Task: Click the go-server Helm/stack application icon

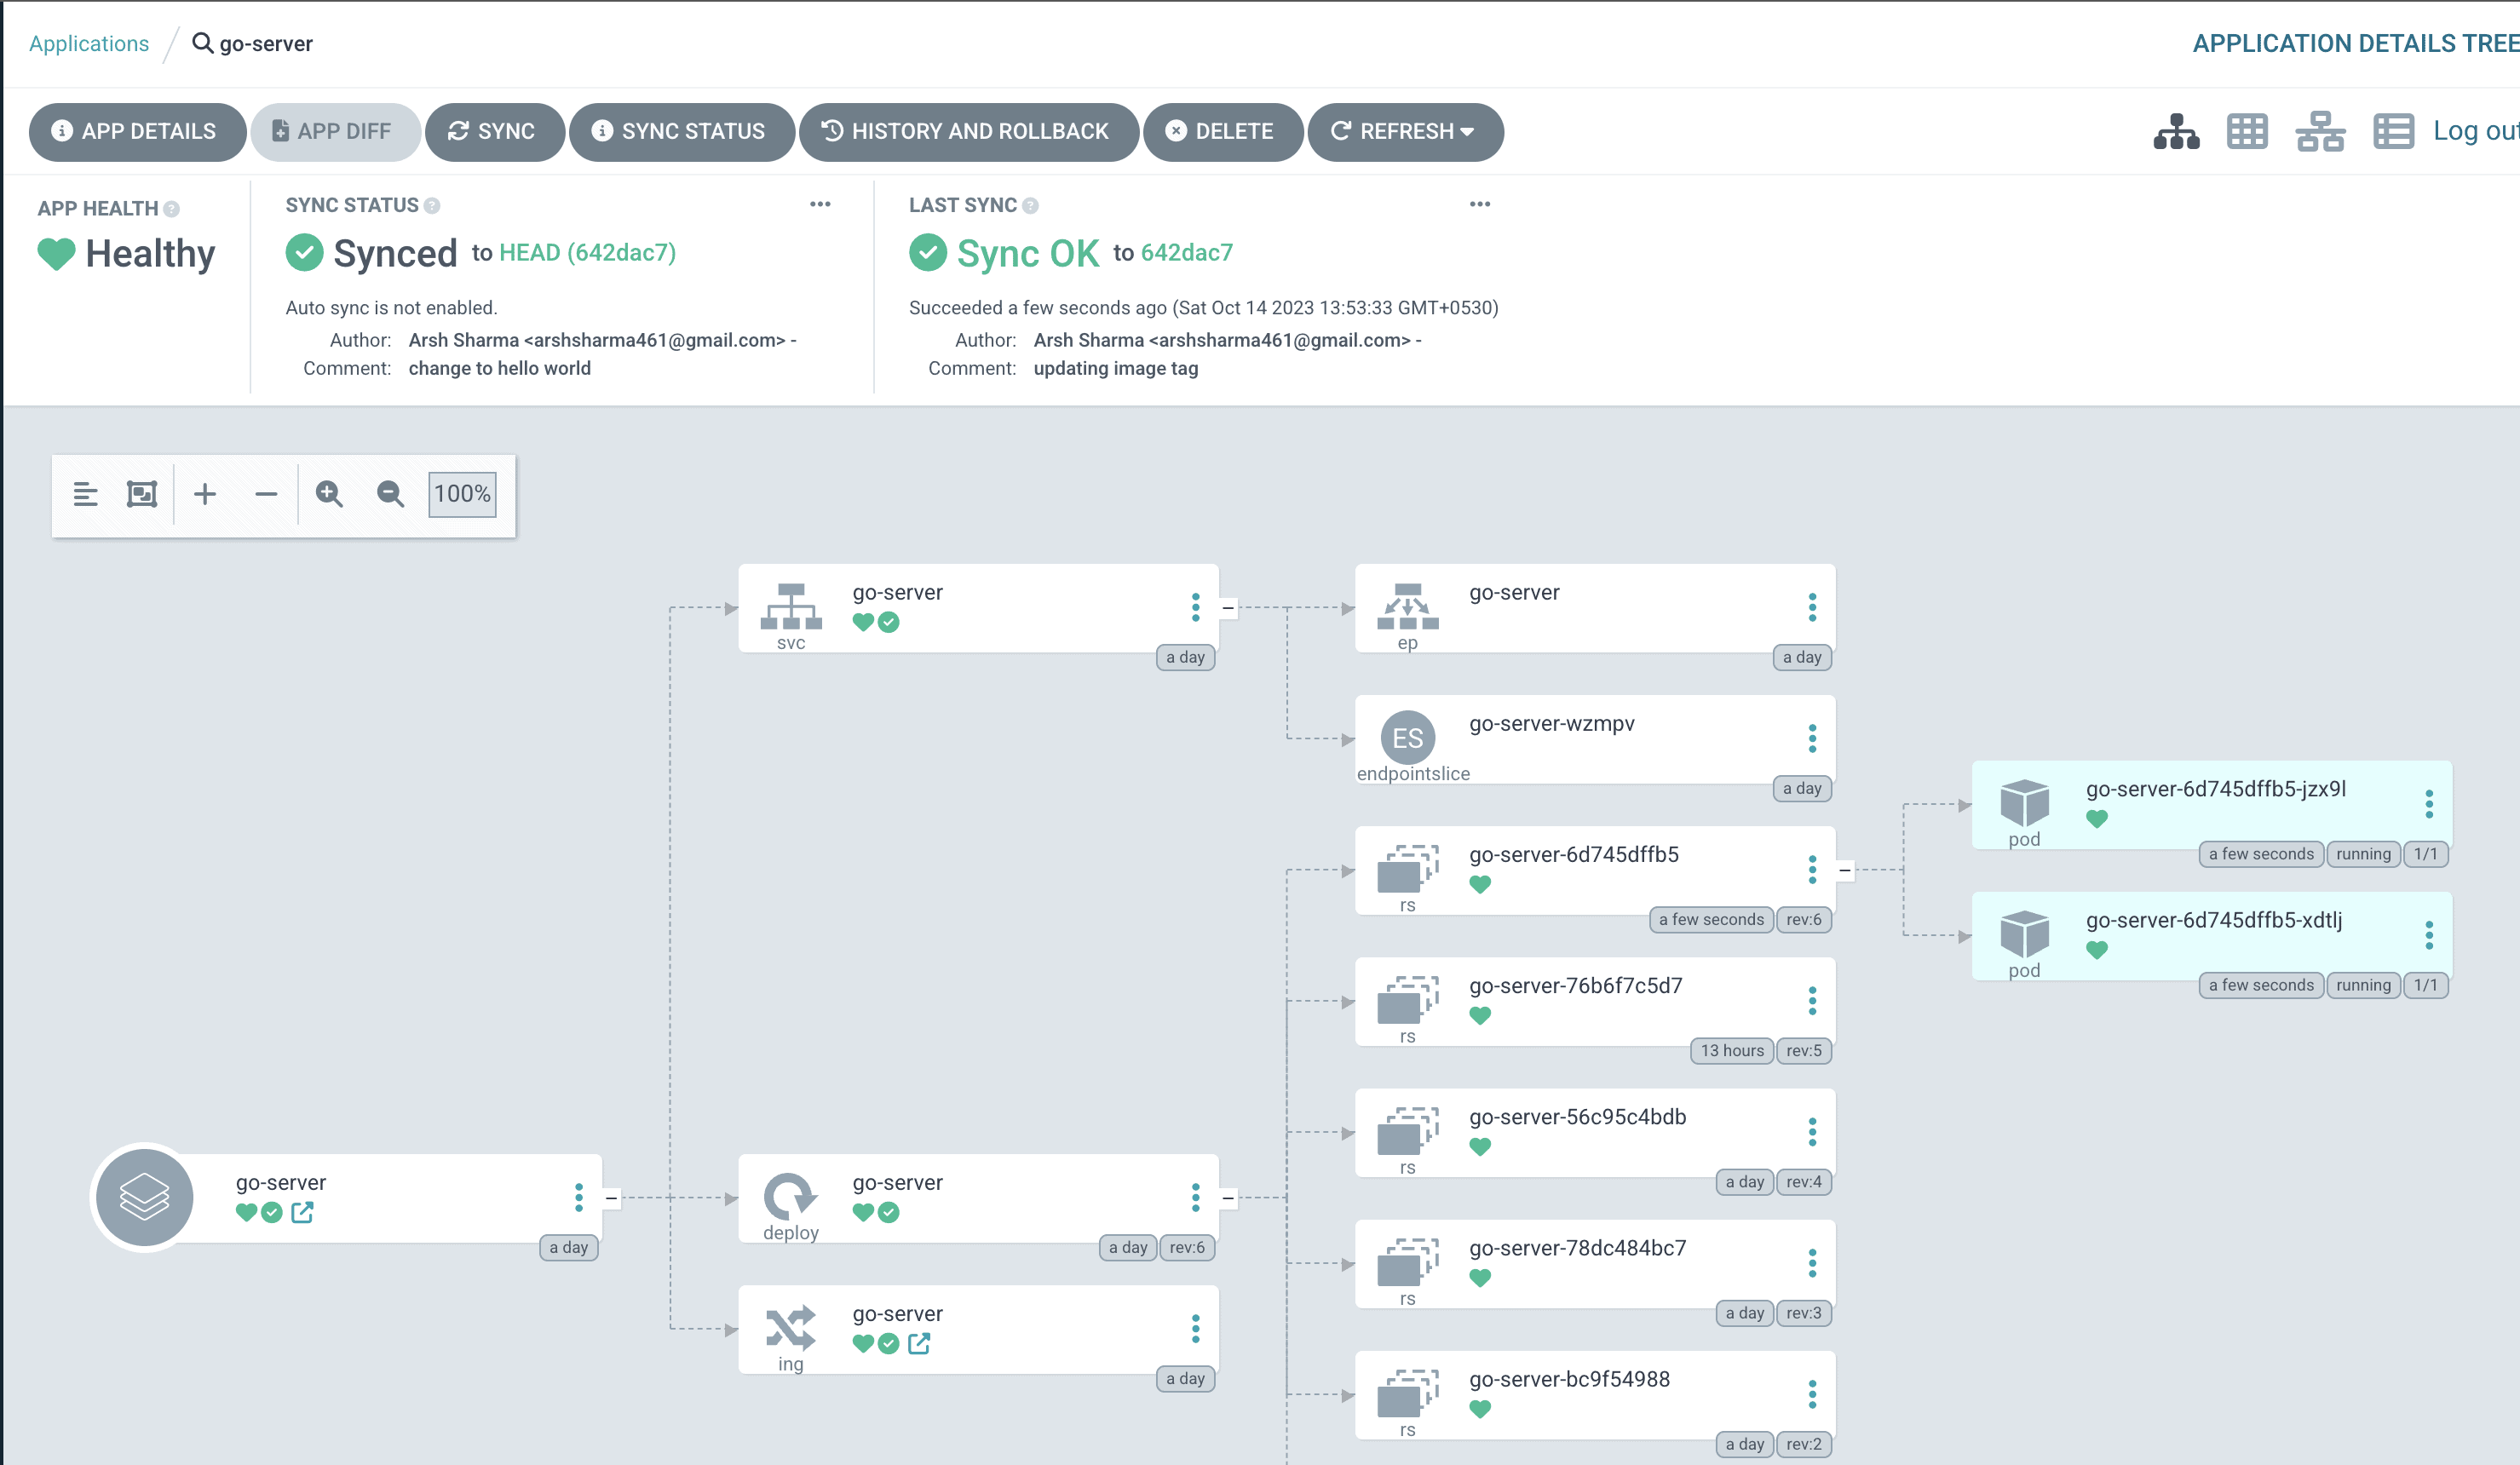Action: click(147, 1195)
